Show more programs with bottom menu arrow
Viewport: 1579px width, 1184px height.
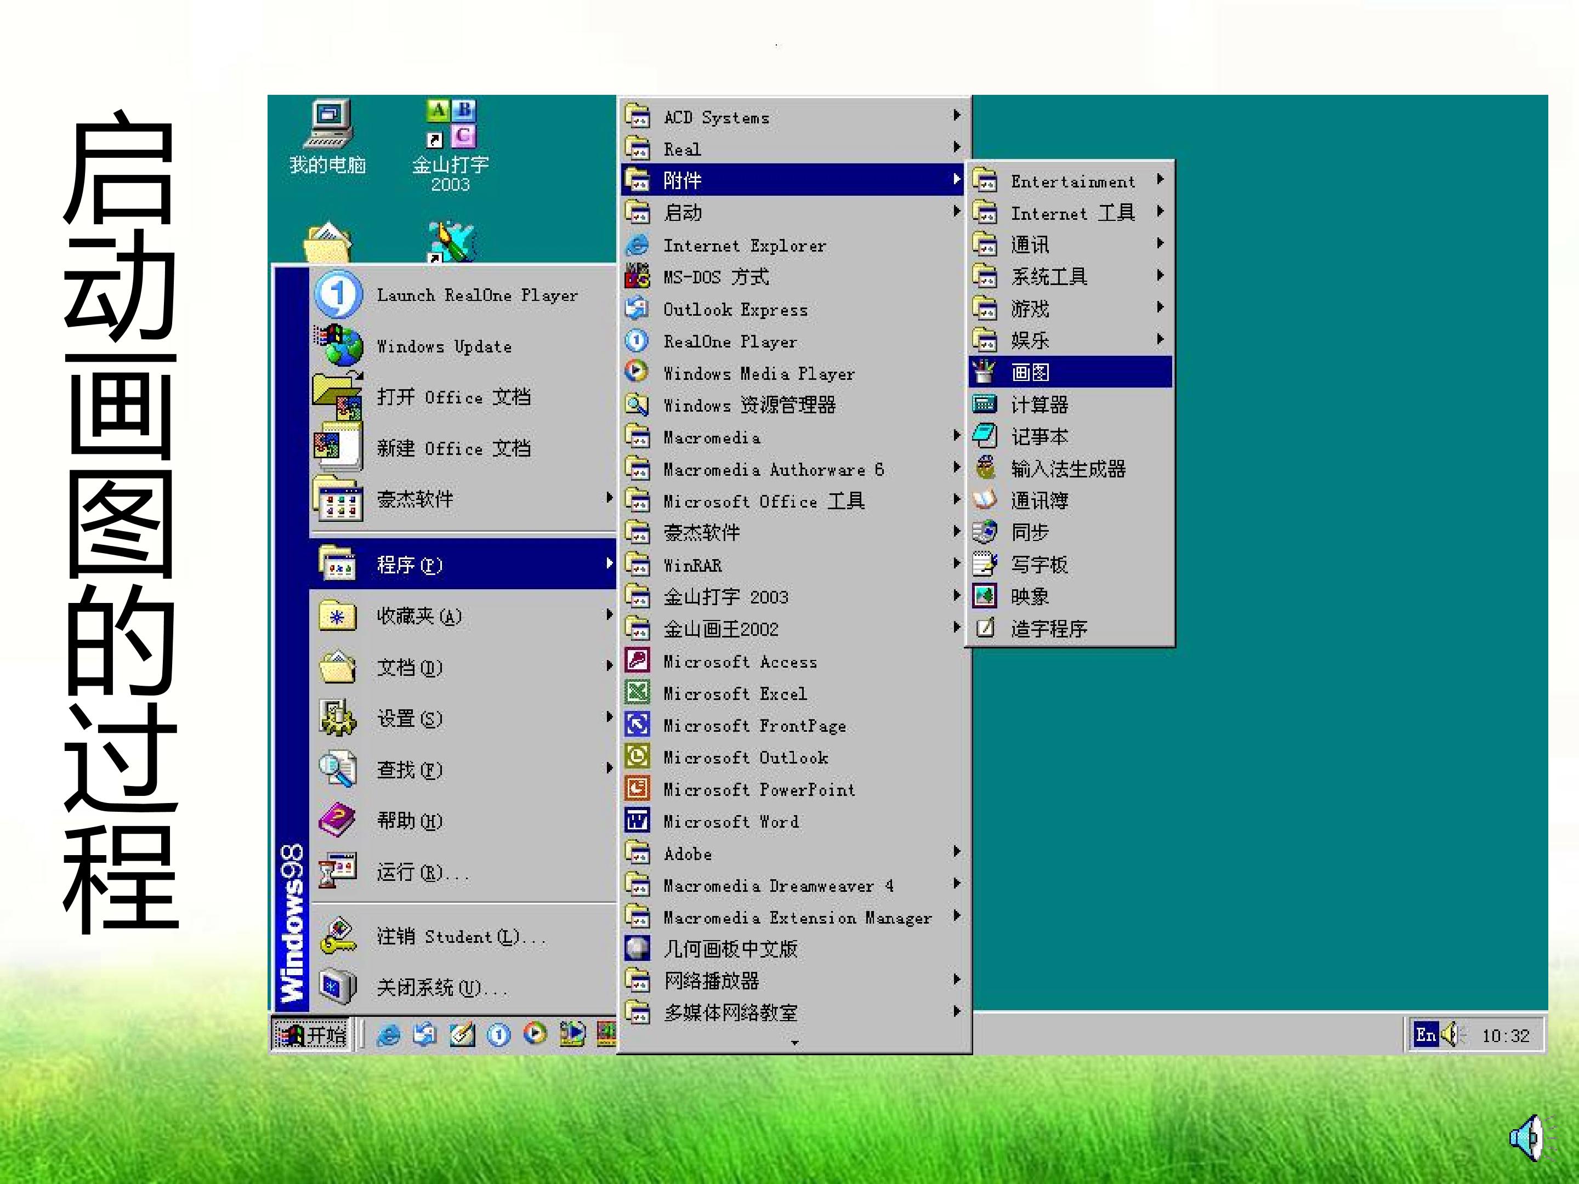pyautogui.click(x=794, y=1043)
